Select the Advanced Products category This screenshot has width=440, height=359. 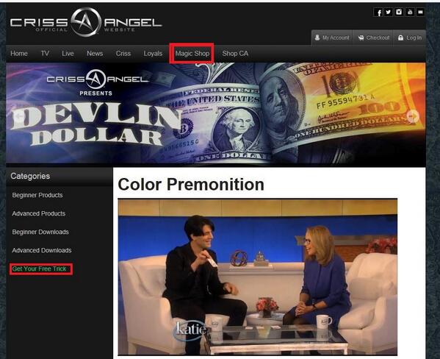39,213
